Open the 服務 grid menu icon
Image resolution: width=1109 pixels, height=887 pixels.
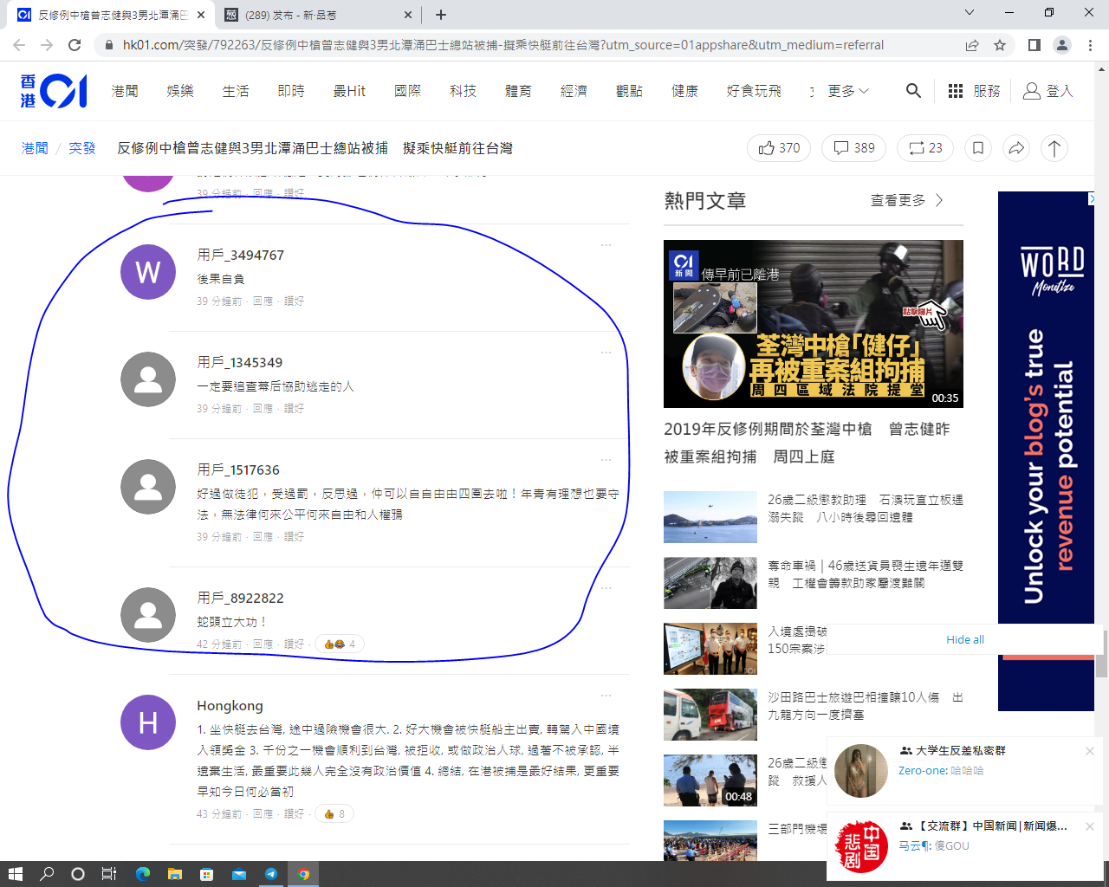956,91
